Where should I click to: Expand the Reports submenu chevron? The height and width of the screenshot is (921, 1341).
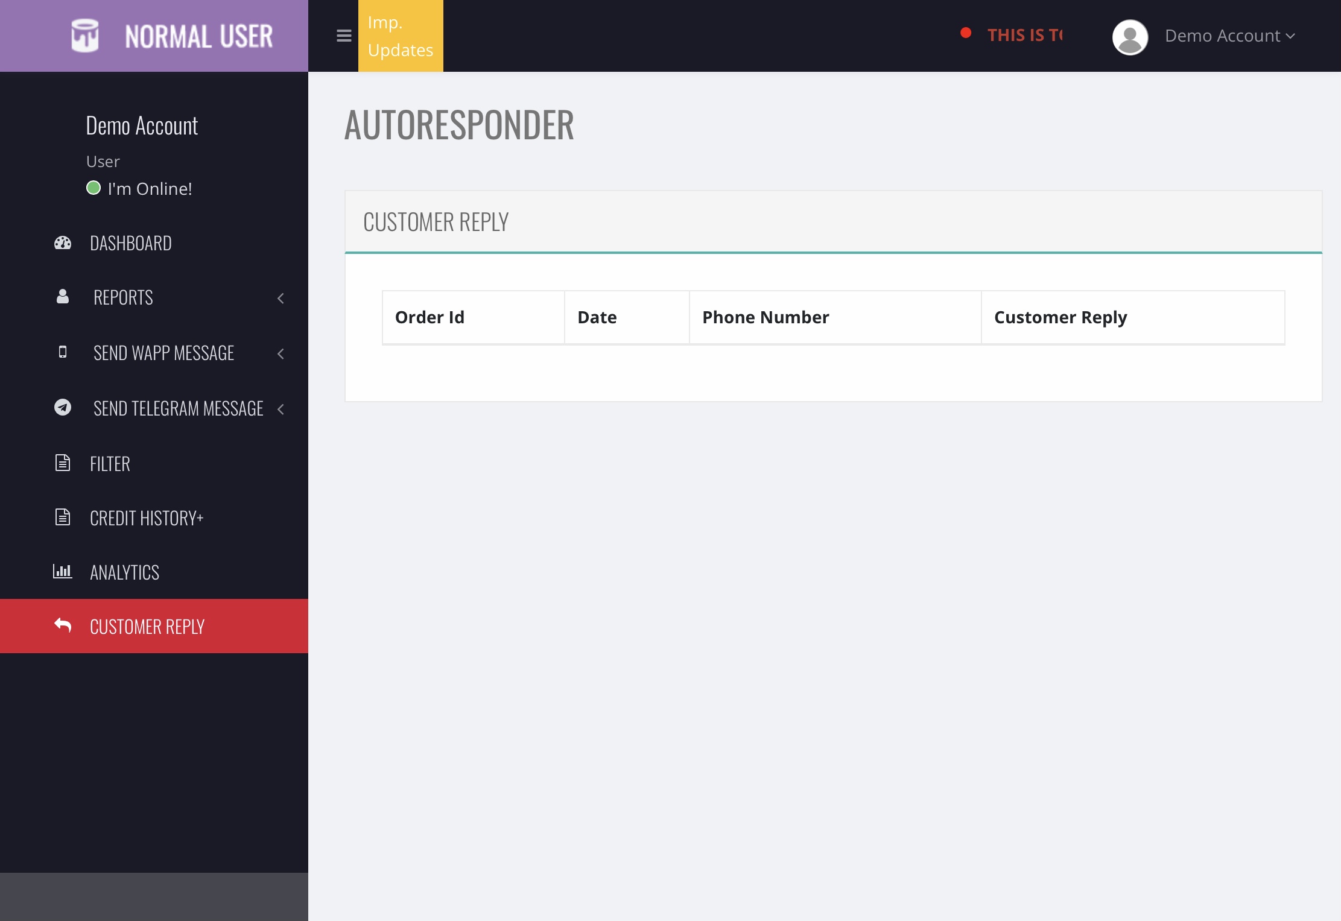point(281,298)
